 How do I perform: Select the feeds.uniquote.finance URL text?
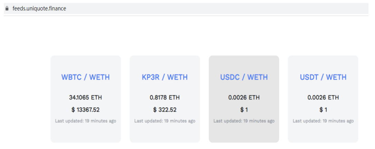(x=39, y=9)
